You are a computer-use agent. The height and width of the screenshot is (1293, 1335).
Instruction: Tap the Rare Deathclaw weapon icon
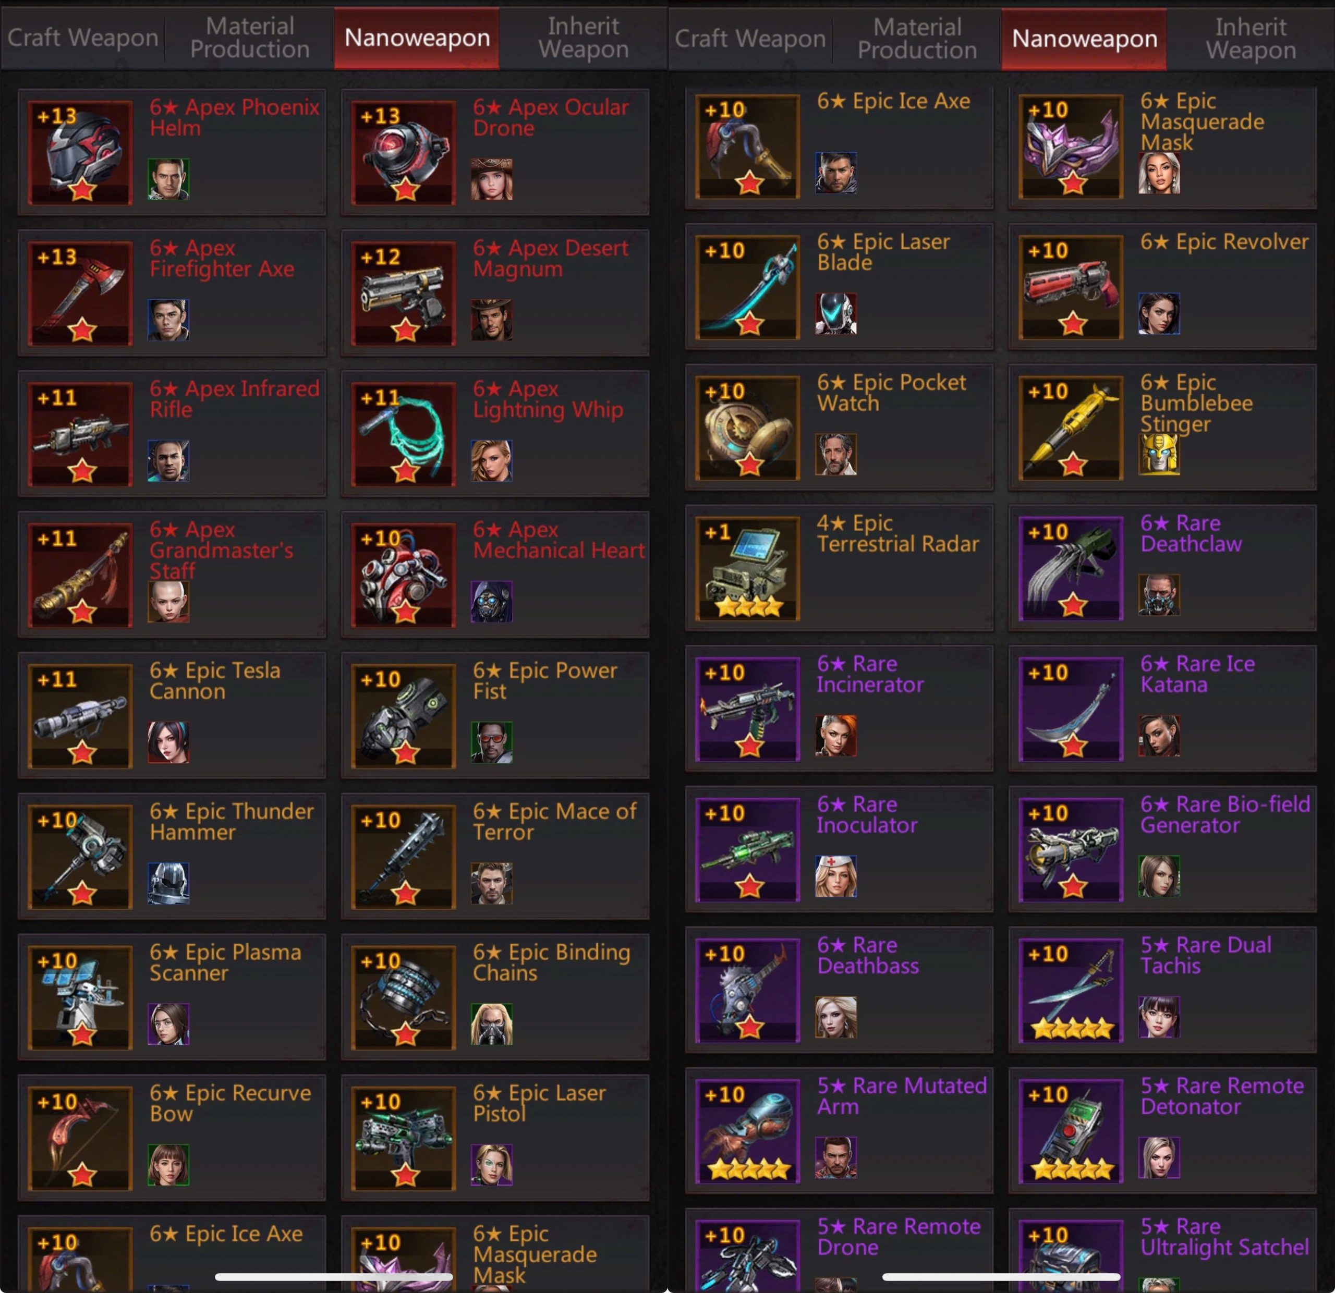pos(1071,568)
